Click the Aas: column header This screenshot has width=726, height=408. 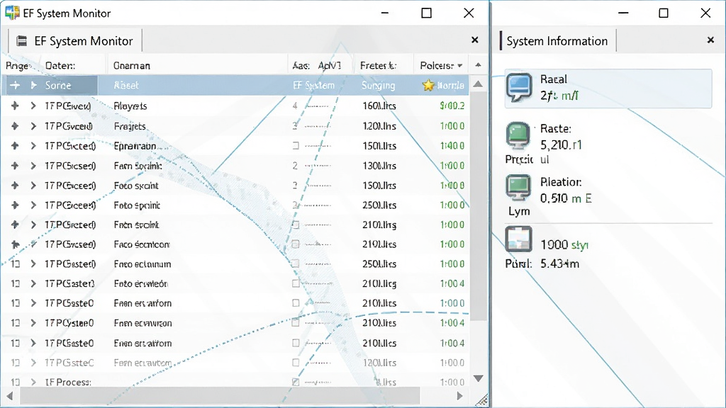tap(301, 66)
